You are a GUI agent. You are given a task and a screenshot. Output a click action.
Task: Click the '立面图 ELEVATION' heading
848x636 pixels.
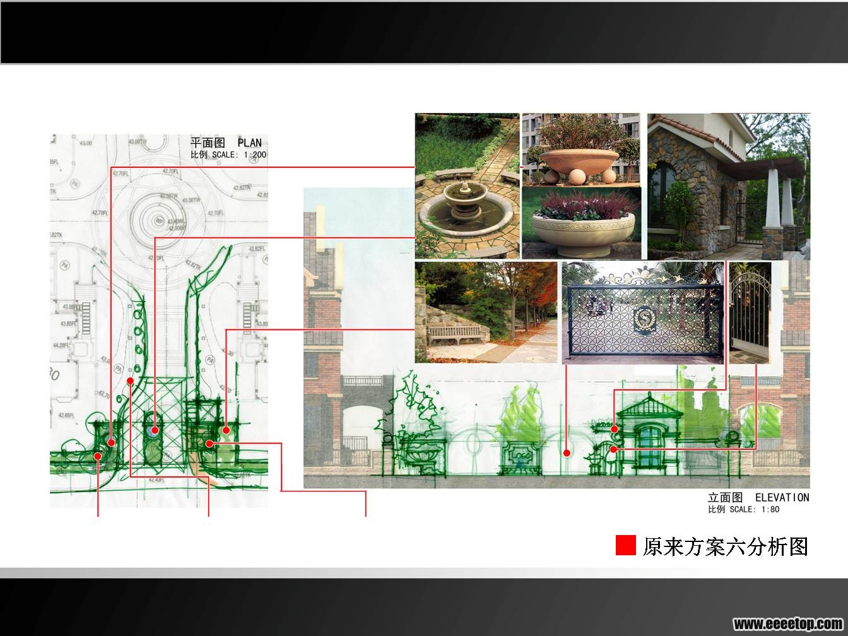(x=758, y=497)
